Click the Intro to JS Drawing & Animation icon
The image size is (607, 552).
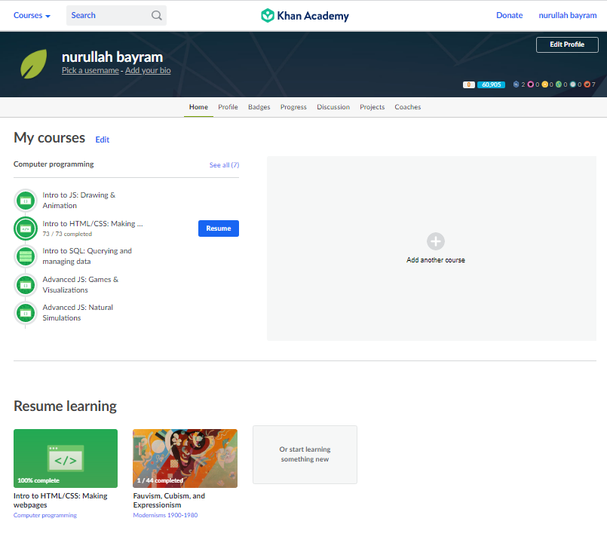click(26, 201)
